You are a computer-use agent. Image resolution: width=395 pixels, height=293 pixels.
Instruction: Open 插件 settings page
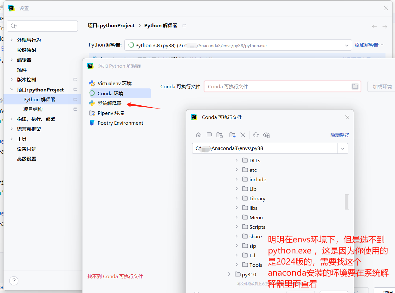pos(22,70)
